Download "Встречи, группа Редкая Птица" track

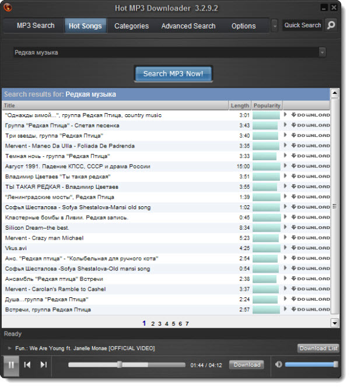310,309
